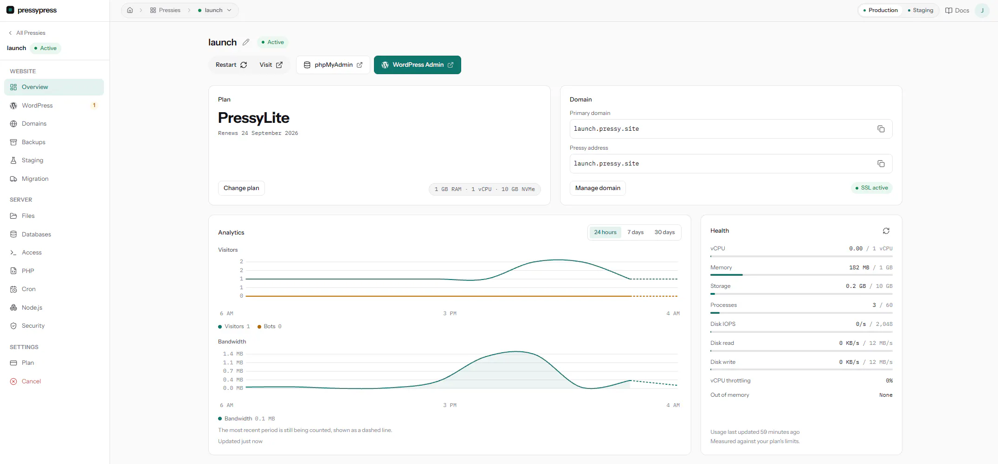Screen dimensions: 998x464
Task: Open Cron in the sidebar
Action: (x=54, y=289)
